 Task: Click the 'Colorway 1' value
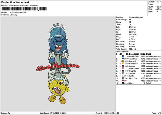pyautogui.click(x=14, y=15)
